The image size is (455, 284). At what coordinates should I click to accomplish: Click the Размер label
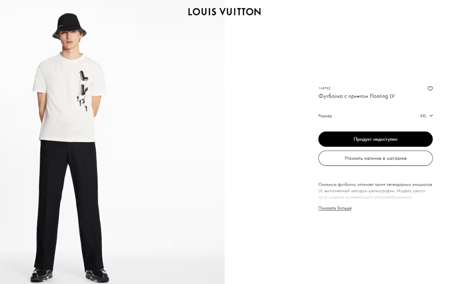pos(325,116)
